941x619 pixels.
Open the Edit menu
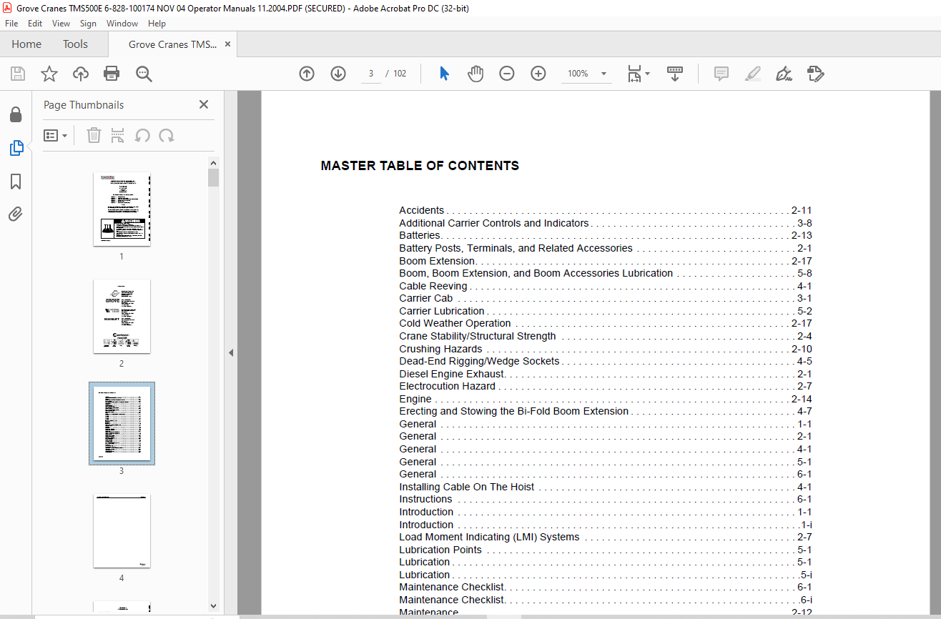pyautogui.click(x=35, y=24)
